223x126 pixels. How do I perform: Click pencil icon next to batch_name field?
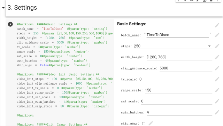tap(217, 35)
